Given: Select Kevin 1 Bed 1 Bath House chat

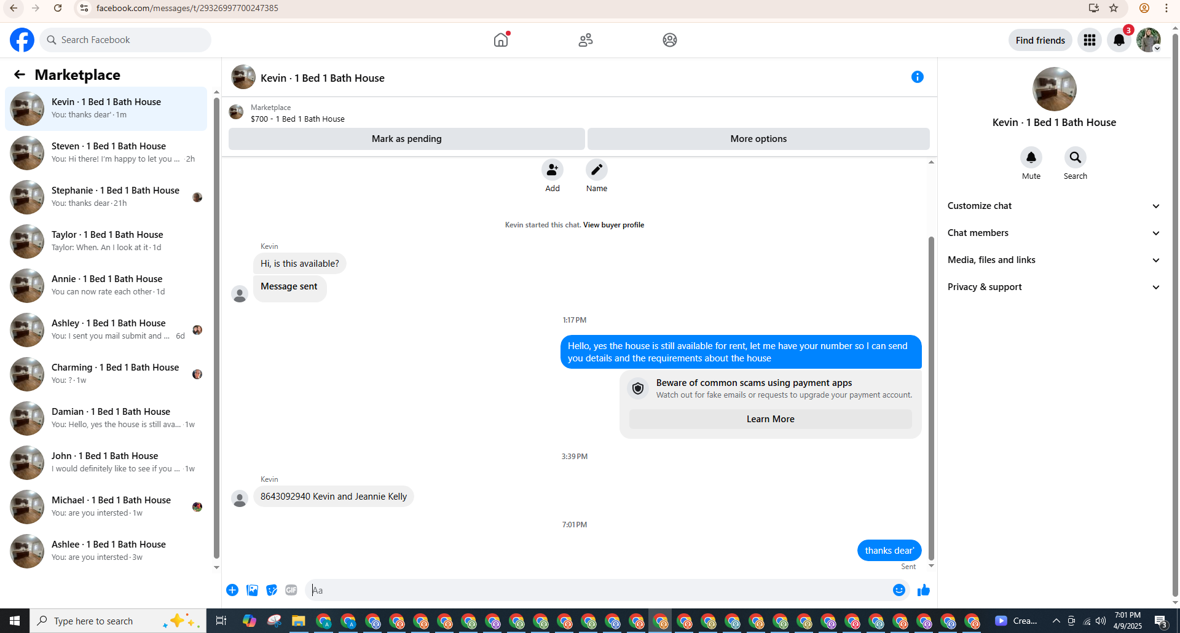Looking at the screenshot, I should [x=106, y=108].
